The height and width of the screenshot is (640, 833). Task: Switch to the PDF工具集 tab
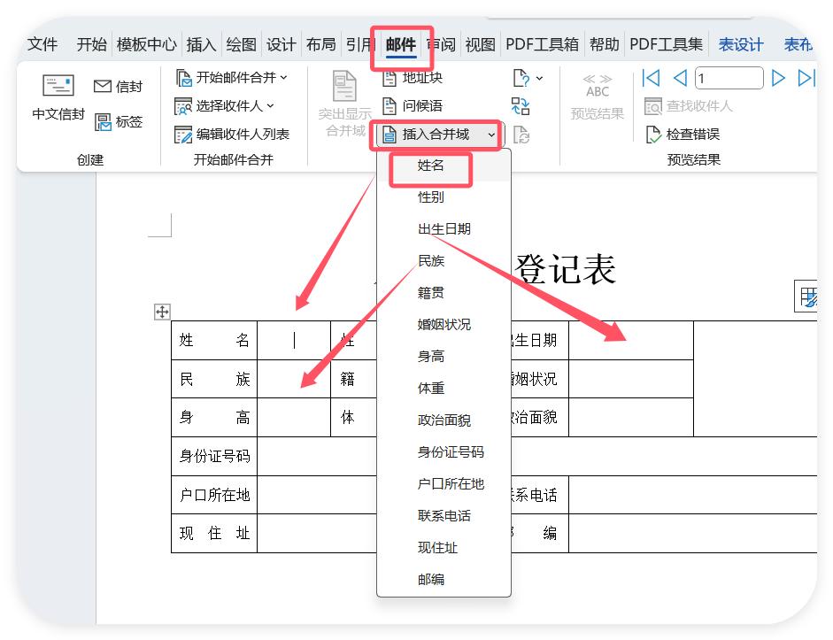(667, 44)
